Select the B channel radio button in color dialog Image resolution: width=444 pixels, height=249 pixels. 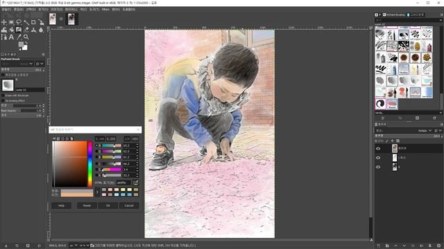pyautogui.click(x=97, y=157)
